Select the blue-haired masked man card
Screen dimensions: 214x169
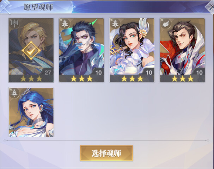(81, 50)
